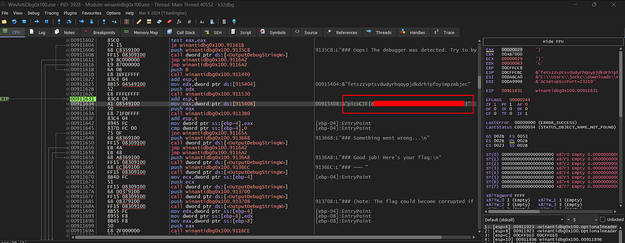Switch to the Memory Map tab
Viewport: 625px width, 243px height.
(x=142, y=32)
